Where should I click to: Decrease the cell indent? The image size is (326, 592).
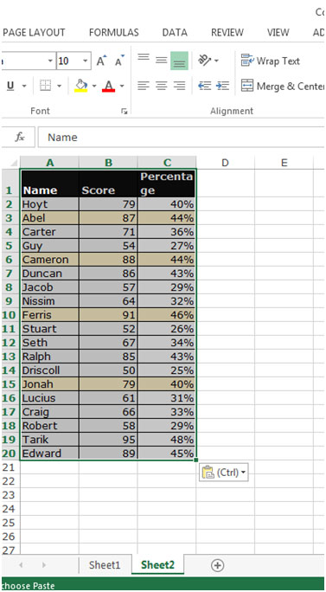pos(204,86)
